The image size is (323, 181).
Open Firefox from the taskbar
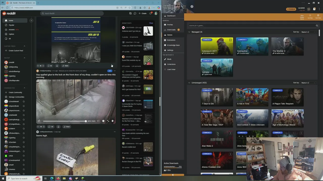tap(58, 178)
